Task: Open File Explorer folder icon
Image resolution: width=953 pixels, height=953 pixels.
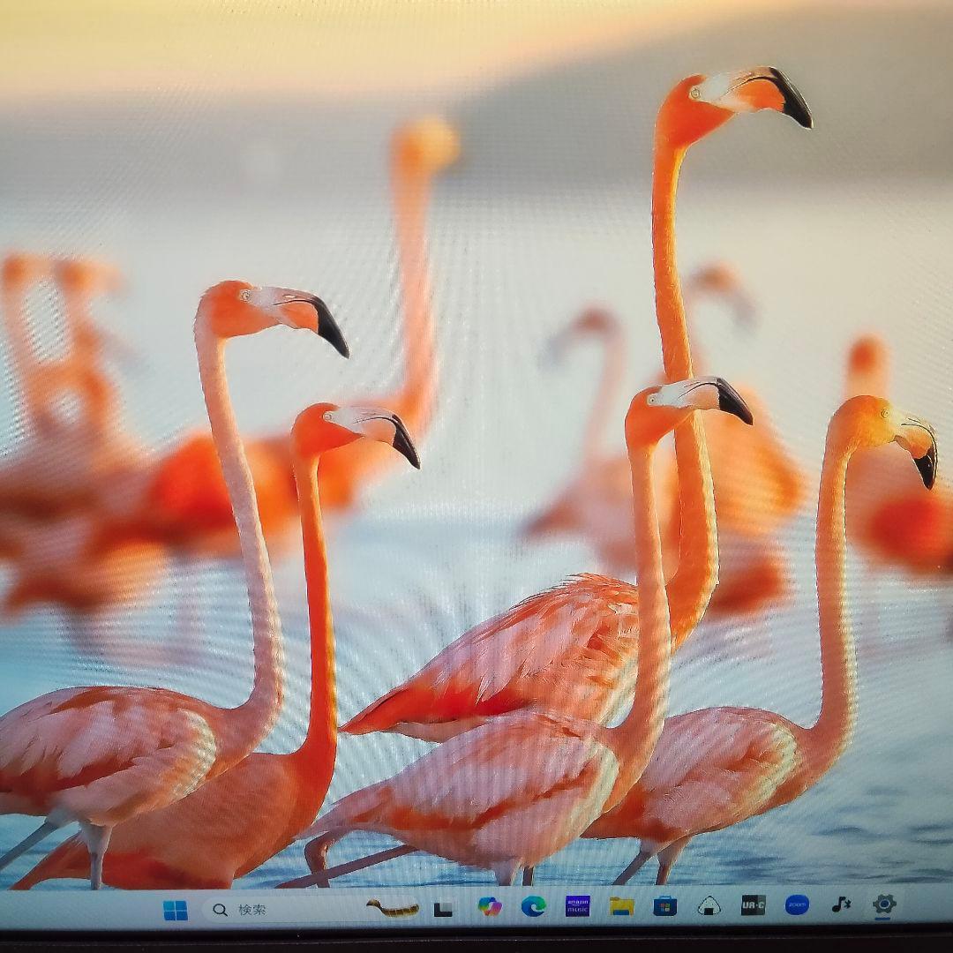Action: [x=621, y=906]
